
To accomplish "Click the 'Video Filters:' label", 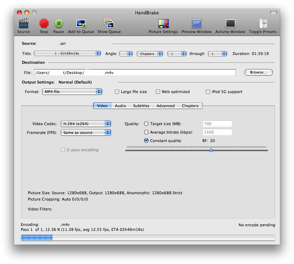I will 40,209.
